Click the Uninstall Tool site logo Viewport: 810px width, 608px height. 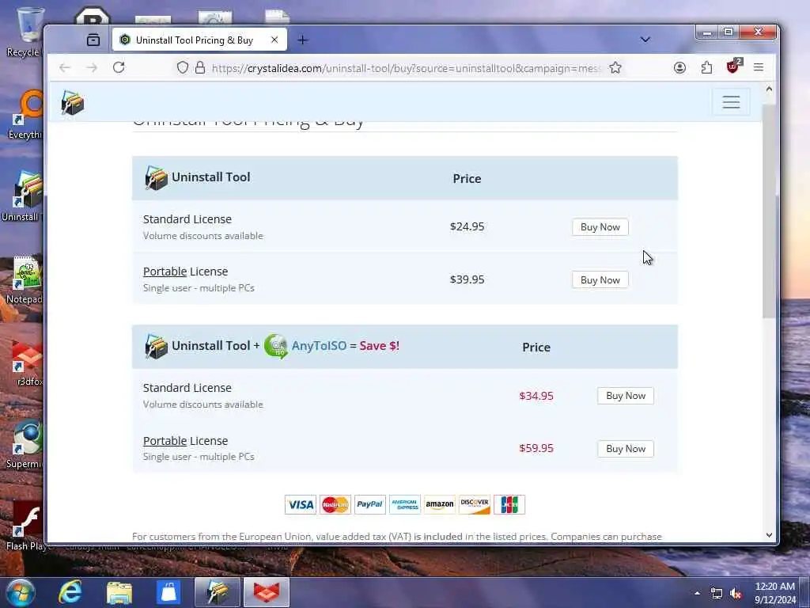[x=72, y=102]
